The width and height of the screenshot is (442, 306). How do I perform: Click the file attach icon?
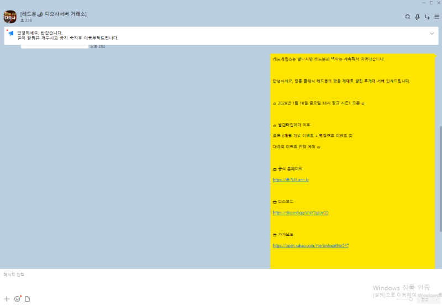27,299
